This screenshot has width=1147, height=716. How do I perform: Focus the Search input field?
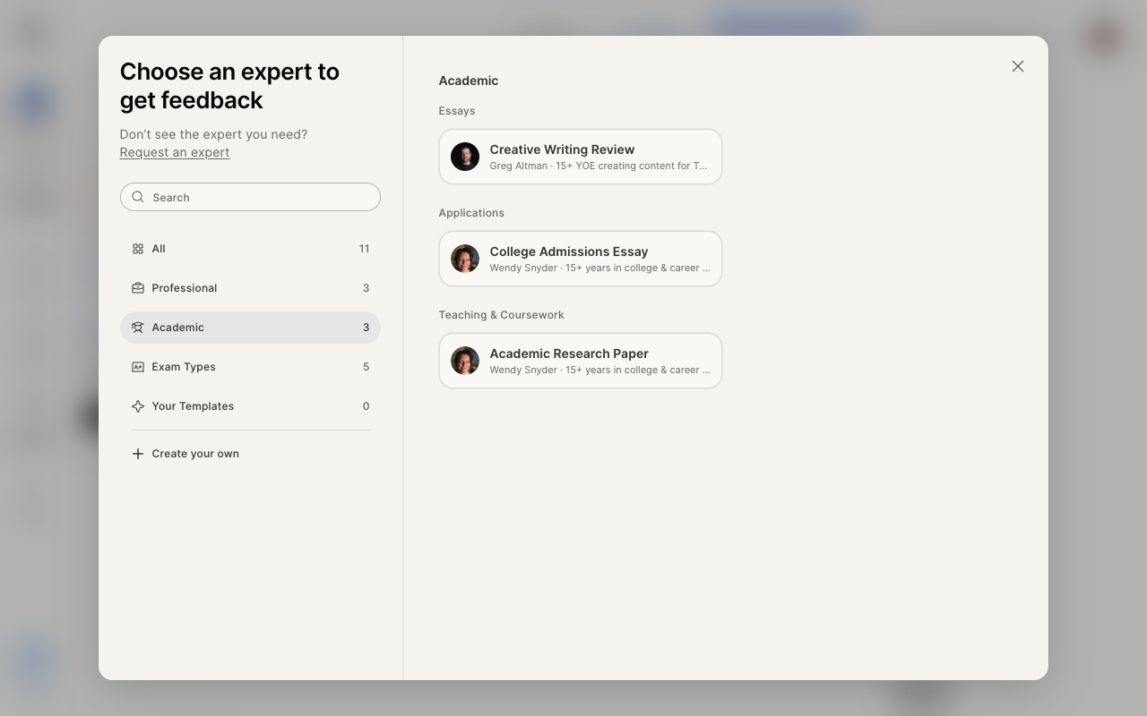(250, 197)
